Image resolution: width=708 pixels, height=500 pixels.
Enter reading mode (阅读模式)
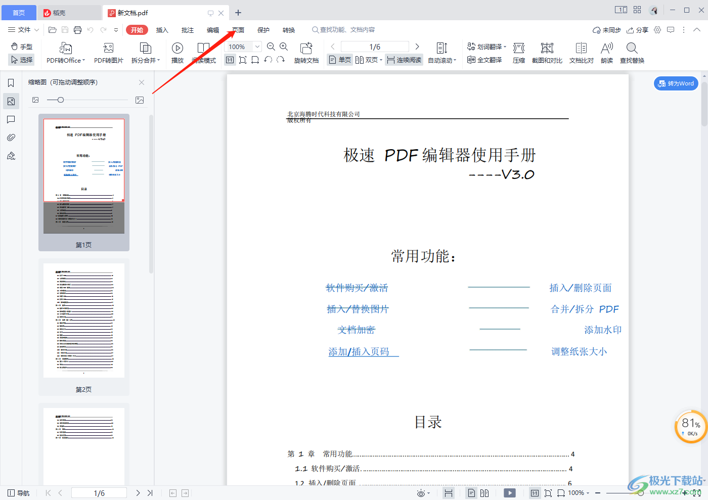point(204,53)
